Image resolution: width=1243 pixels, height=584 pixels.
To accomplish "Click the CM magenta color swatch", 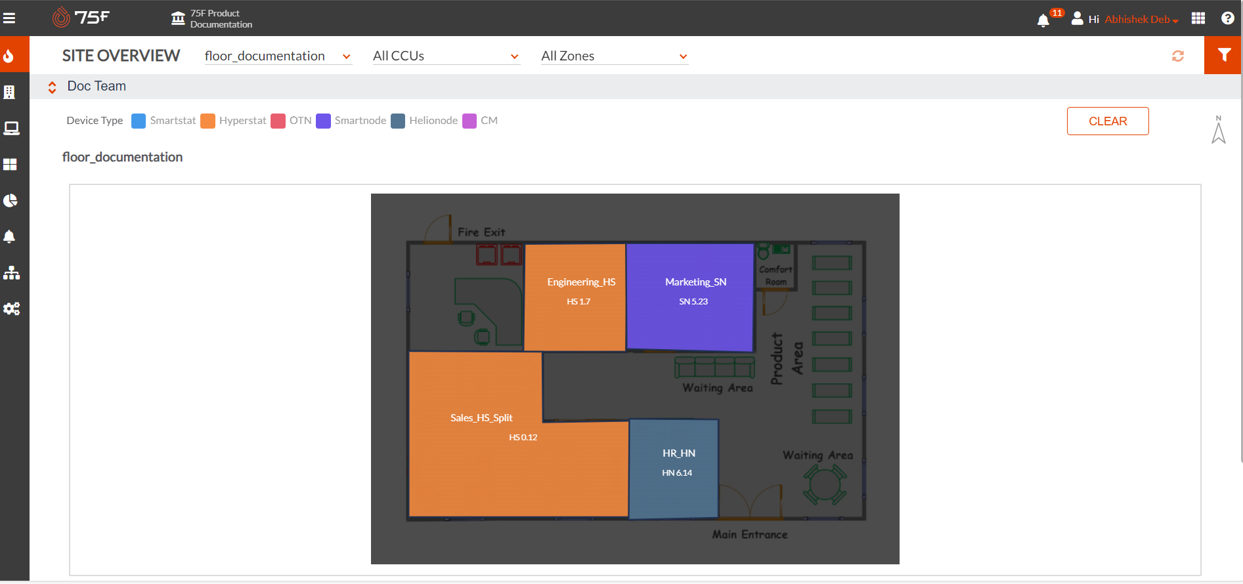I will pyautogui.click(x=469, y=121).
